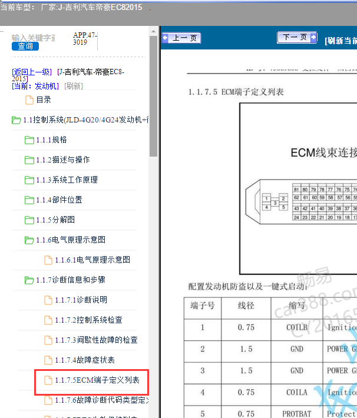
Task: Expand the 1.1.2描述与操作 folder icon
Action: click(29, 160)
